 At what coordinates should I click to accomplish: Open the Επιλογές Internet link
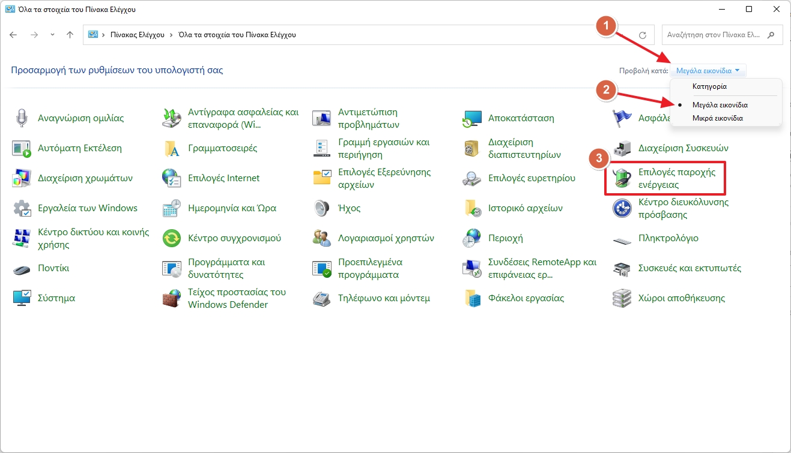click(223, 178)
